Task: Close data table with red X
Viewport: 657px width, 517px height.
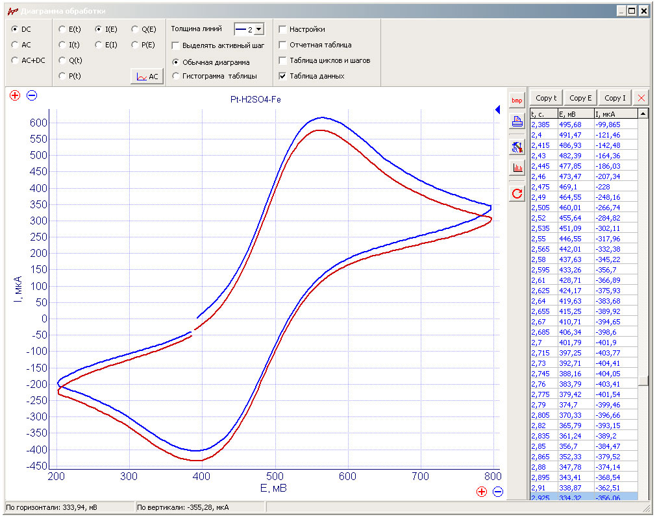Action: (641, 98)
